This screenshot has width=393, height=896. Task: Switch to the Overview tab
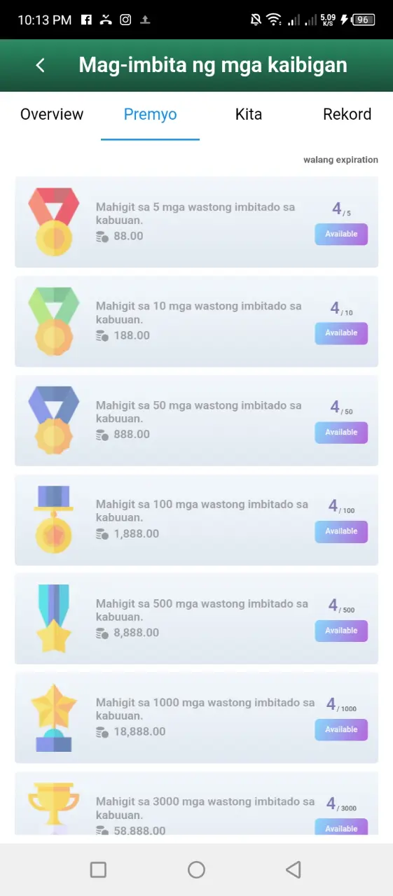pos(52,114)
